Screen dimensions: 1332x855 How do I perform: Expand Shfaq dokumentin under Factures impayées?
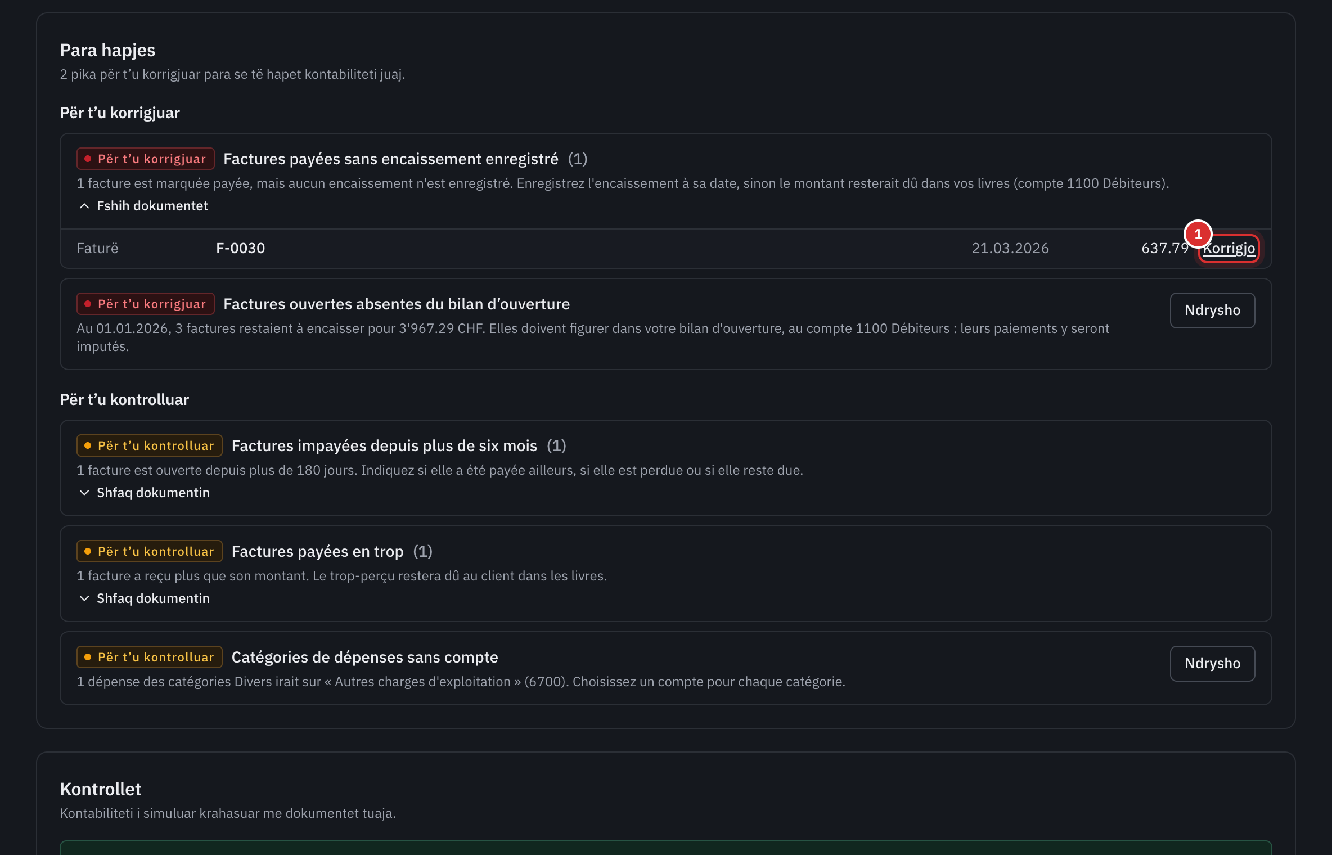144,493
